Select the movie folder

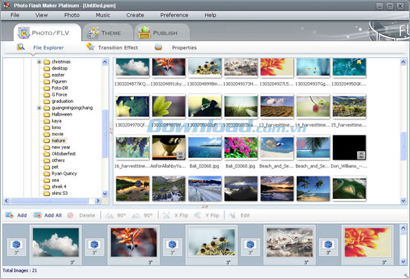click(53, 134)
